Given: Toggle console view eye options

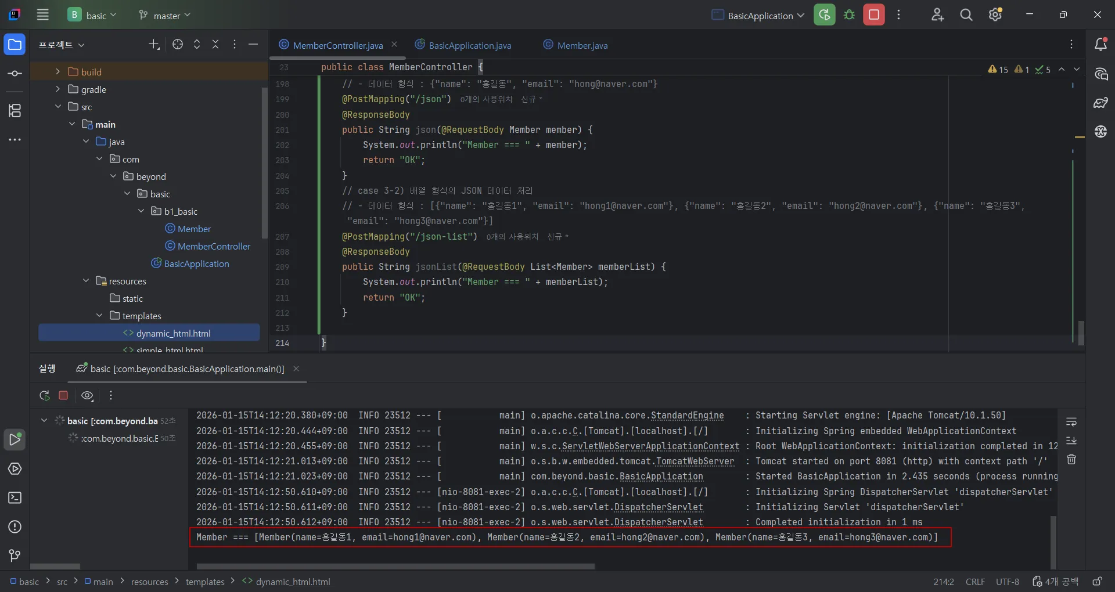Looking at the screenshot, I should tap(87, 396).
